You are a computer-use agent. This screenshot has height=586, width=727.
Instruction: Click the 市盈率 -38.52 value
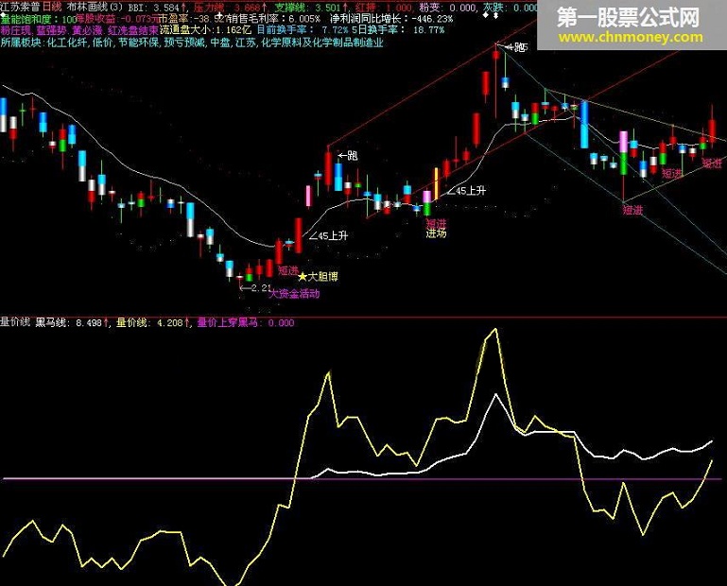(193, 19)
